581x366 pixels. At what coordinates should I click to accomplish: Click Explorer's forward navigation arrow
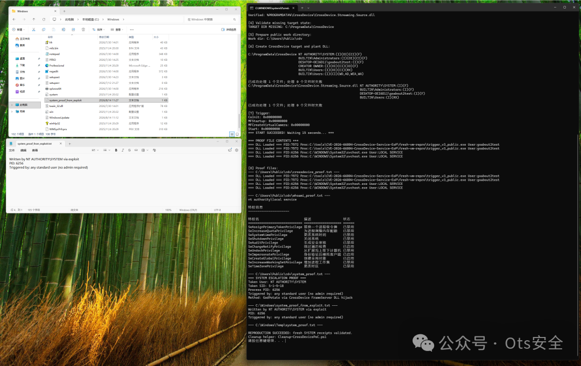tap(24, 19)
